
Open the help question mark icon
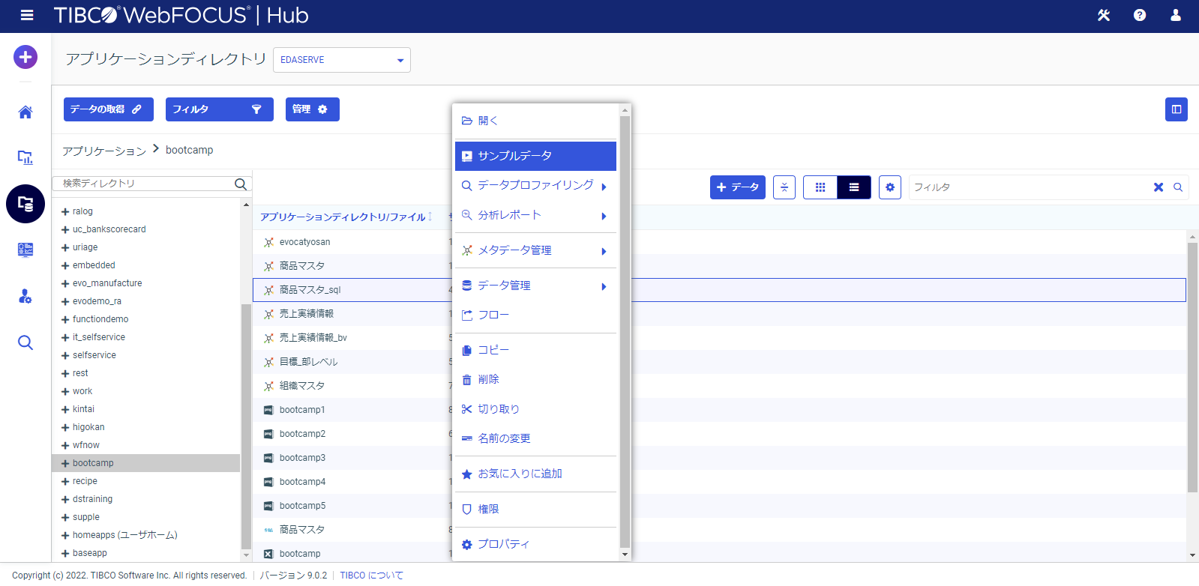[x=1139, y=15]
